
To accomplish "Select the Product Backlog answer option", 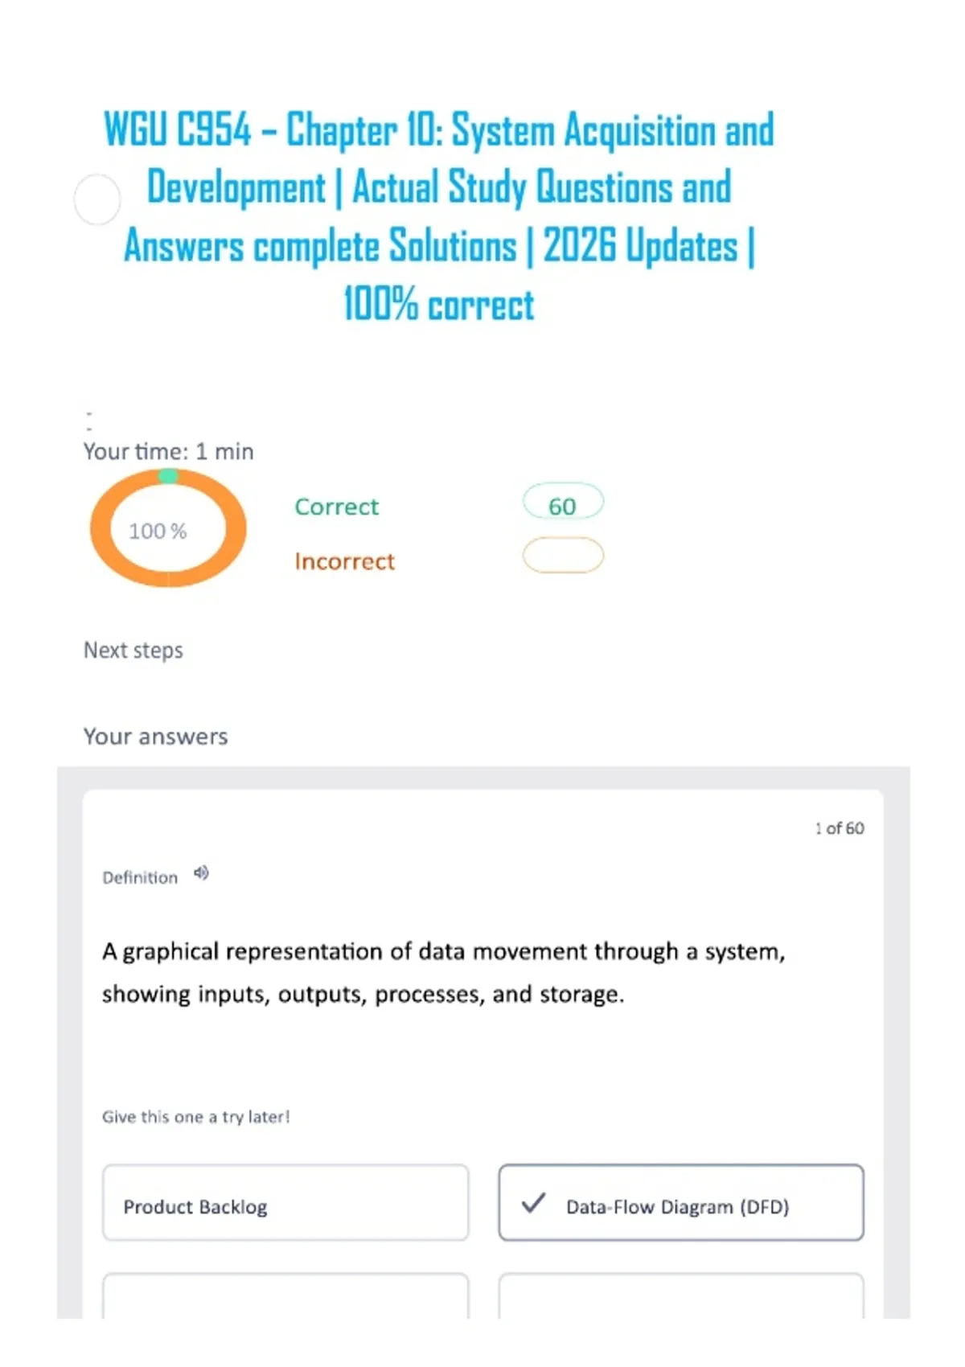I will click(x=285, y=1203).
